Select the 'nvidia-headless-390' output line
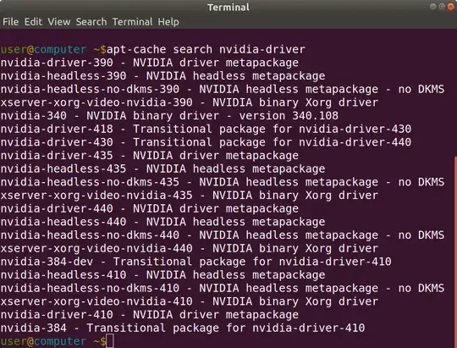457x348 pixels. pos(162,76)
